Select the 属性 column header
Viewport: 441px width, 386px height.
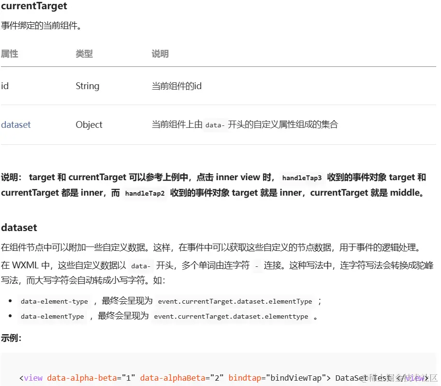[x=10, y=54]
